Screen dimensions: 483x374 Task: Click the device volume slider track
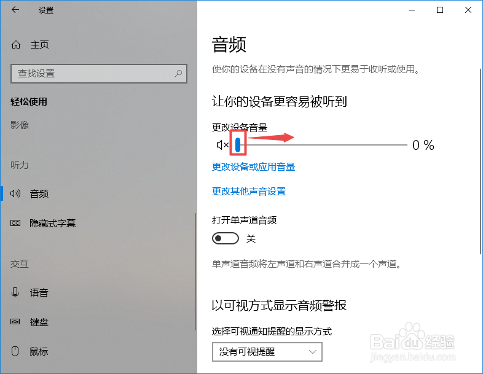tap(321, 145)
